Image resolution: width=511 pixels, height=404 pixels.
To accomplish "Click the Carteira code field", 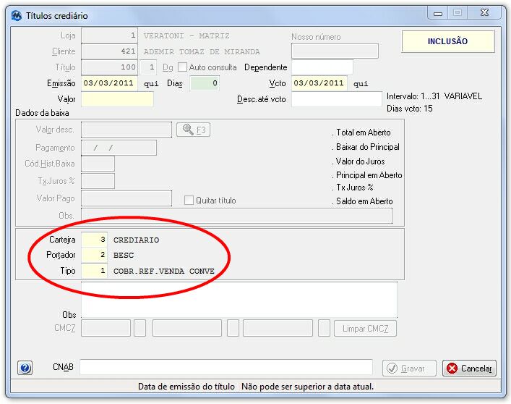I will [x=94, y=240].
